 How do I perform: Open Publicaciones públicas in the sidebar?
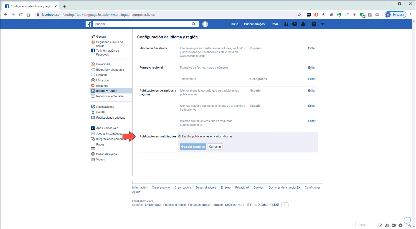(x=111, y=118)
